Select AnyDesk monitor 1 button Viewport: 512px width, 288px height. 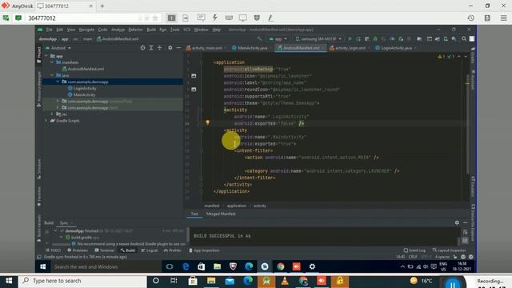171,18
